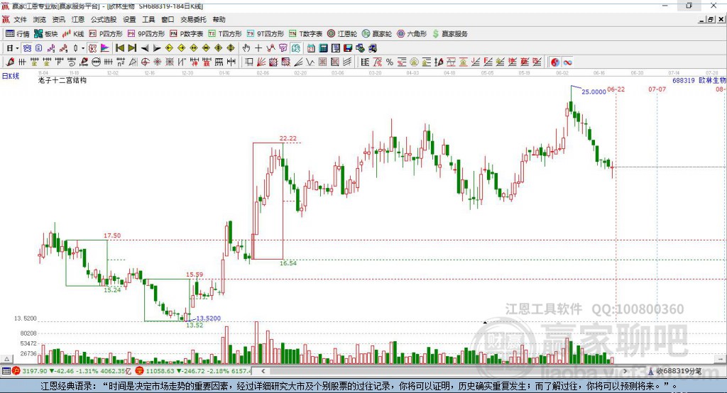Open the 江恩轮 Gann wheel
The image size is (727, 393).
click(342, 34)
